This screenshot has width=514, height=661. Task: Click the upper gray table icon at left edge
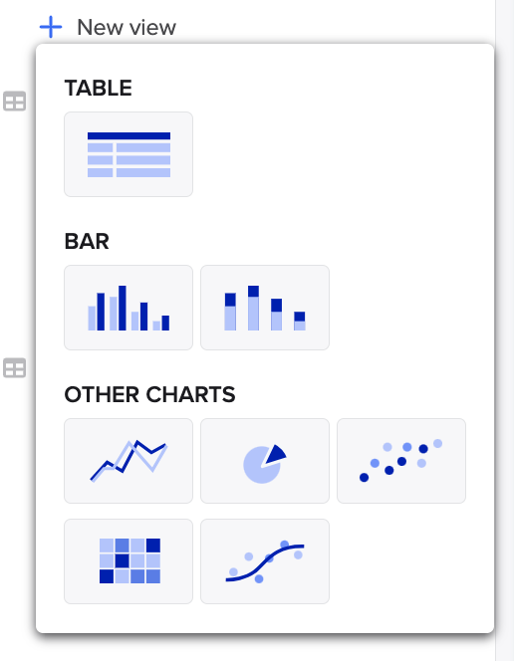pos(14,102)
